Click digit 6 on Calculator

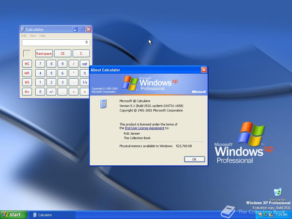pos(62,73)
